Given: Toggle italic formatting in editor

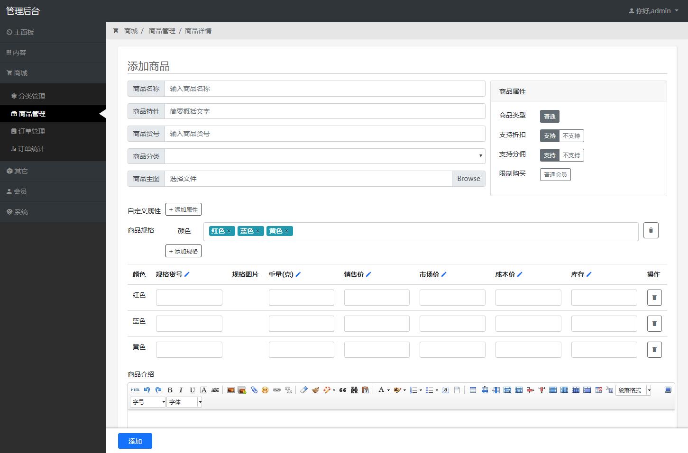Looking at the screenshot, I should (181, 390).
